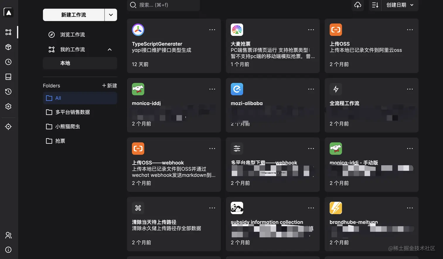This screenshot has width=443, height=259.
Task: Open the clock/recent icon in sidebar
Action: (8, 62)
